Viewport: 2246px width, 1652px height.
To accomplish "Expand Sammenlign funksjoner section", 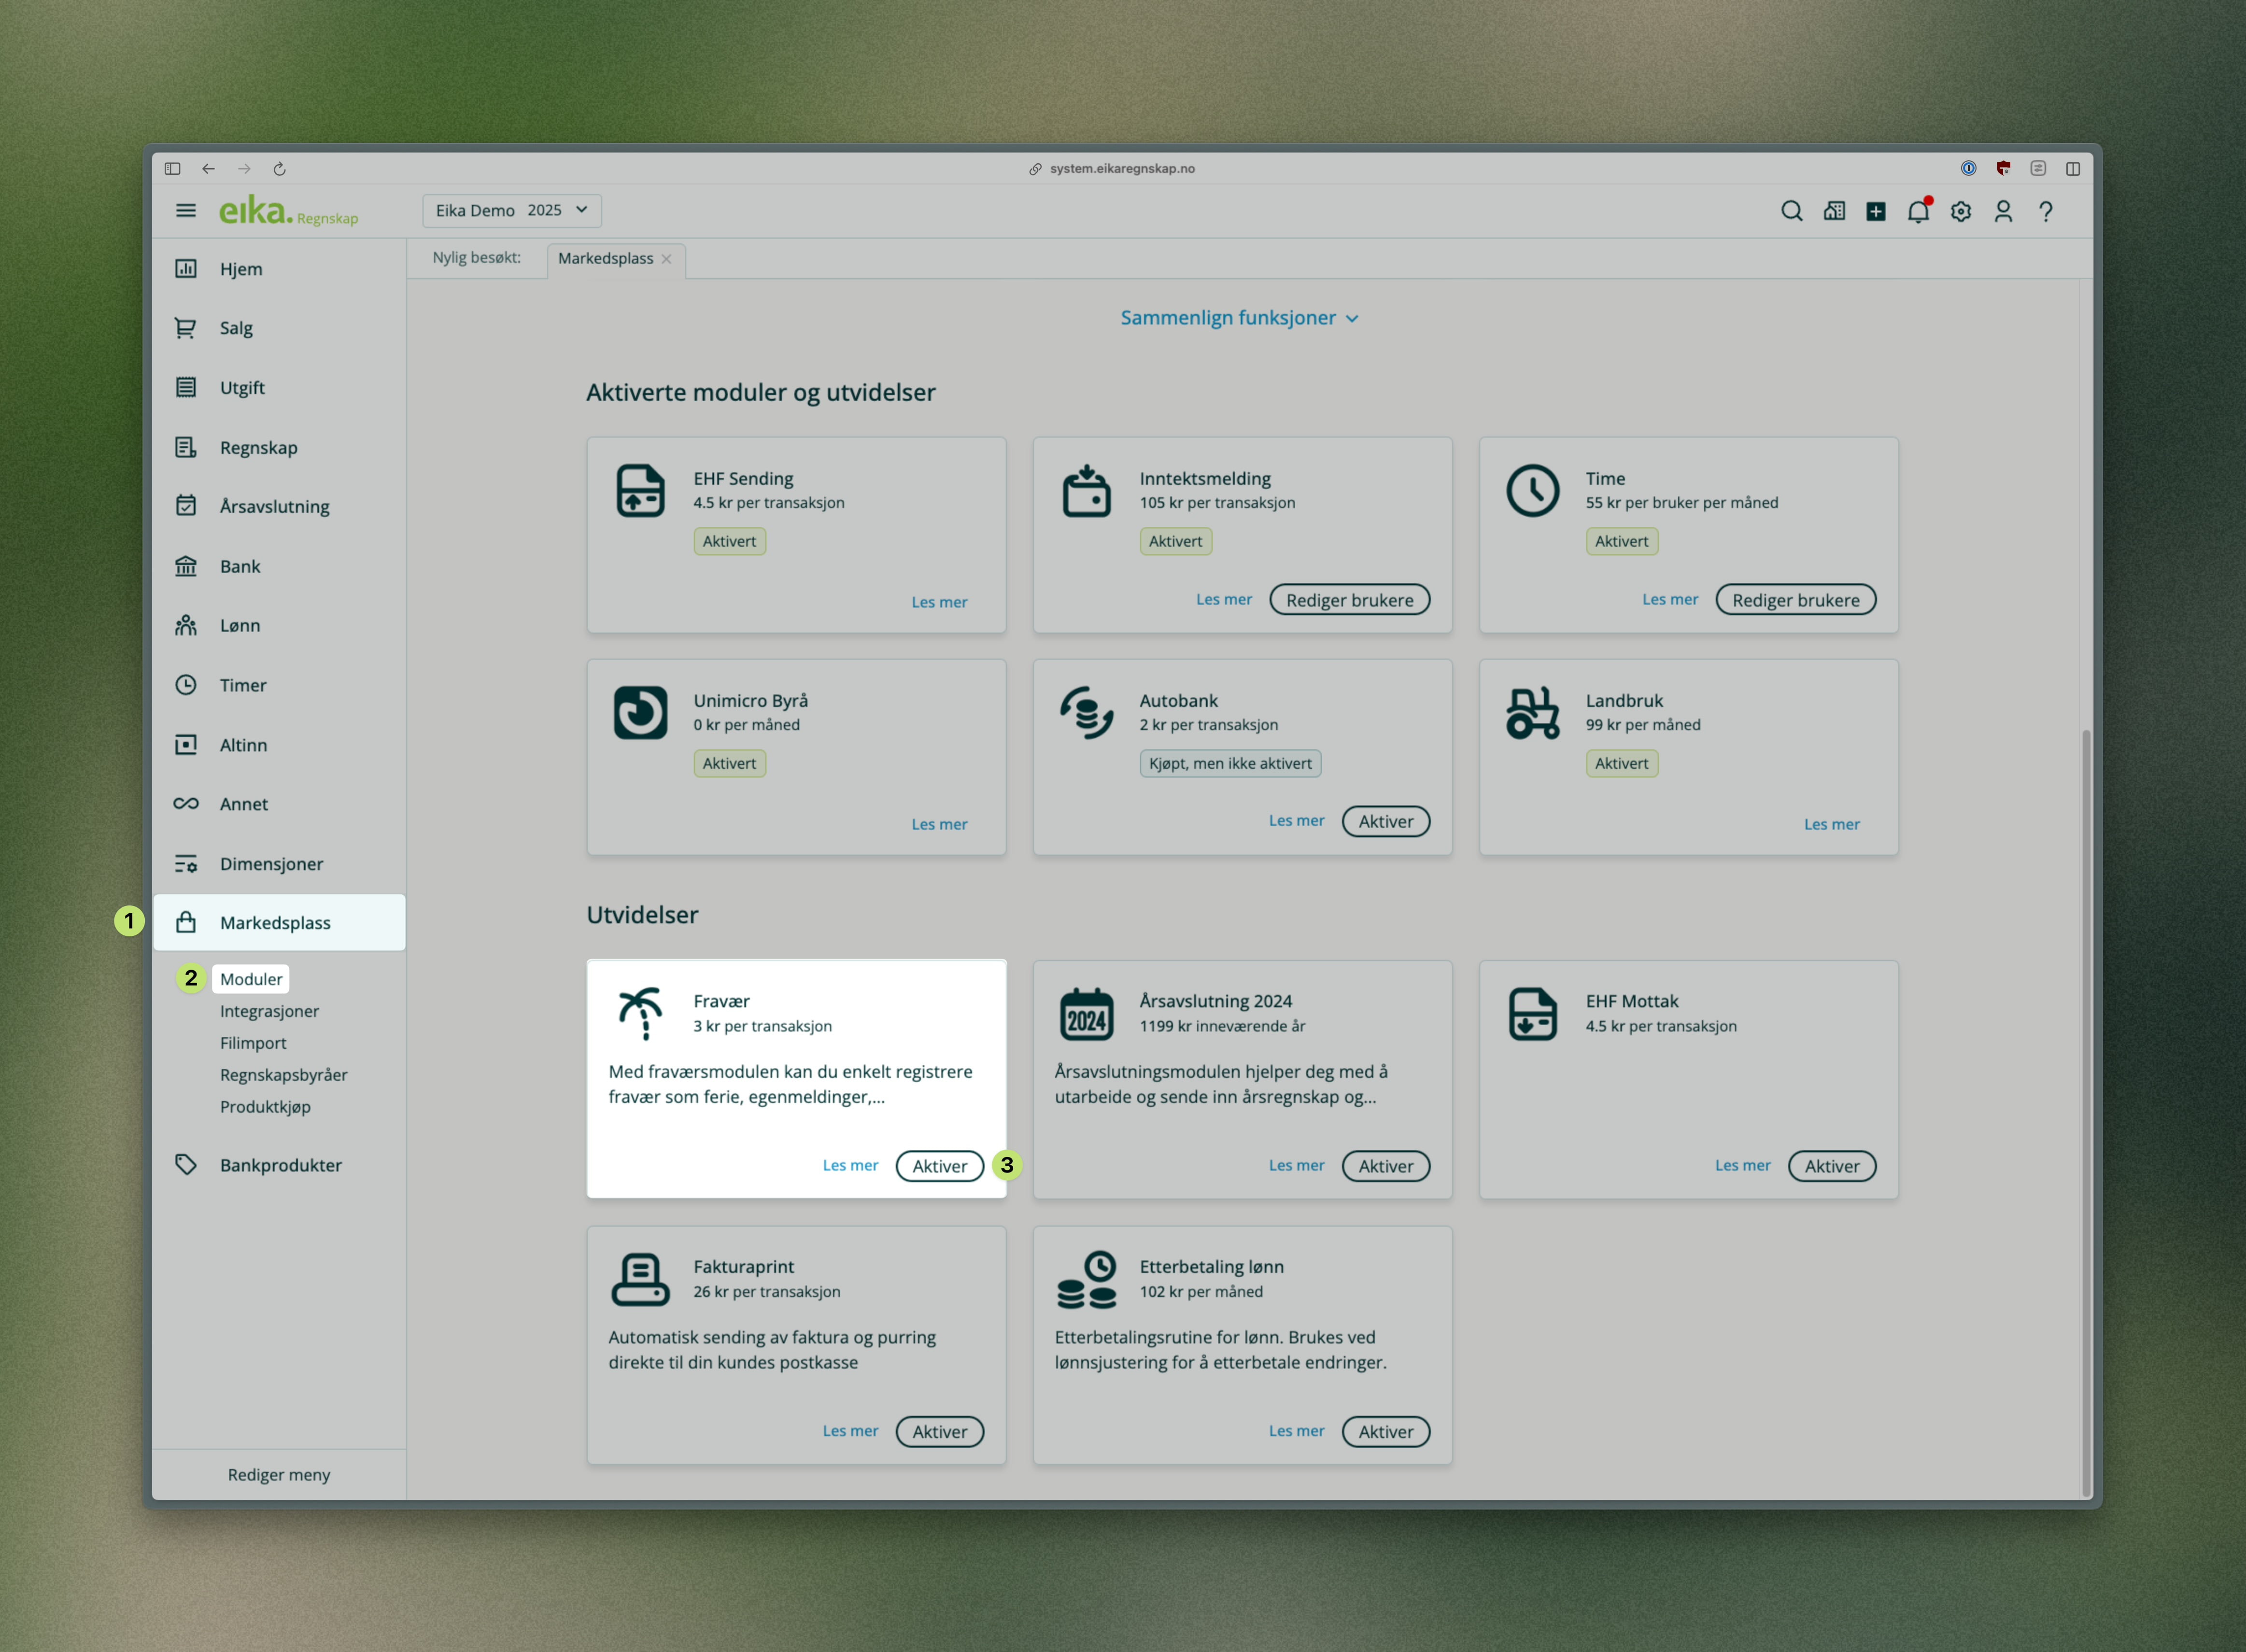I will [x=1239, y=318].
